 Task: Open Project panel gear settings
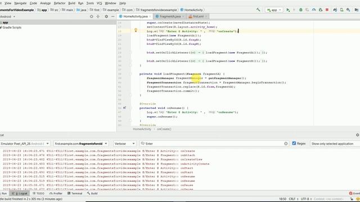click(106, 16)
